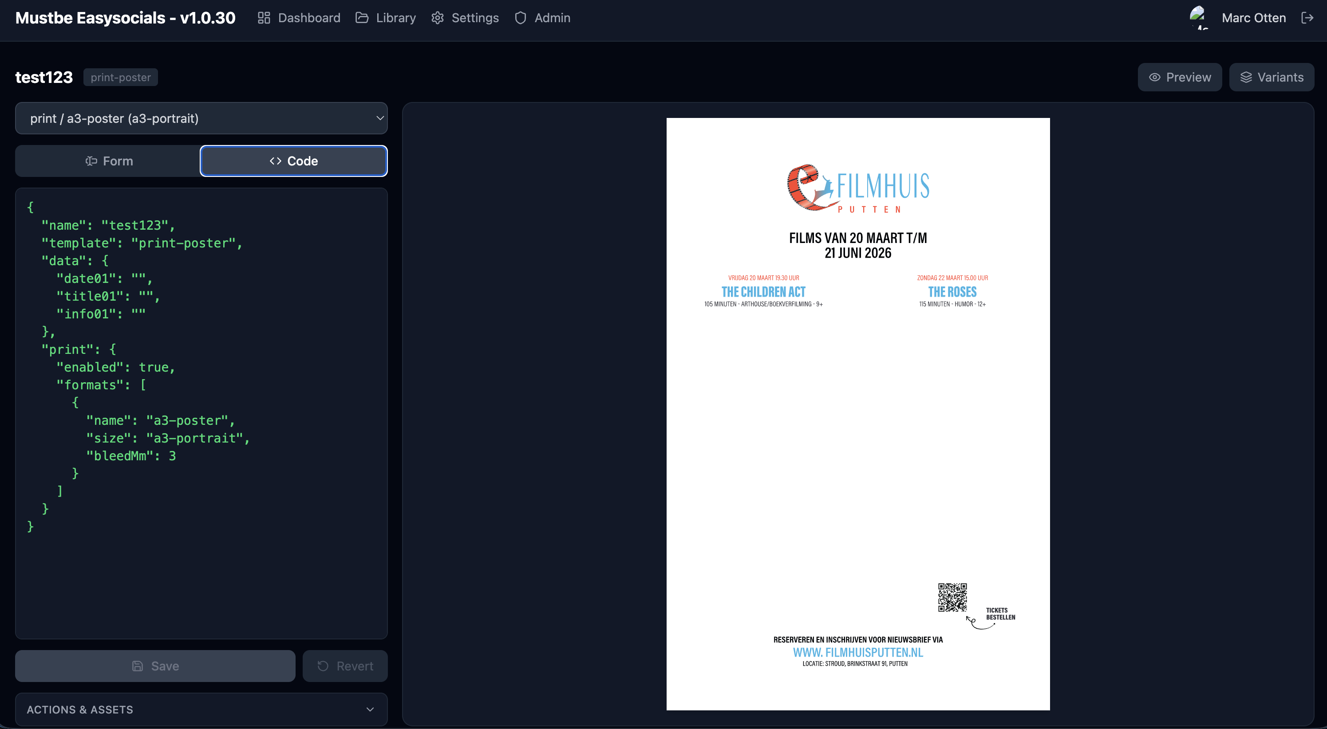Collapse the format selector chevron

coord(379,118)
